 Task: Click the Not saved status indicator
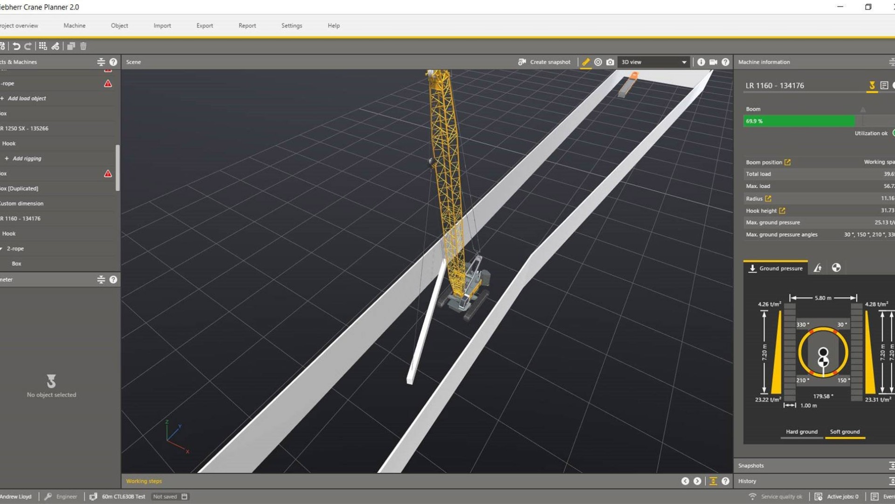point(170,497)
